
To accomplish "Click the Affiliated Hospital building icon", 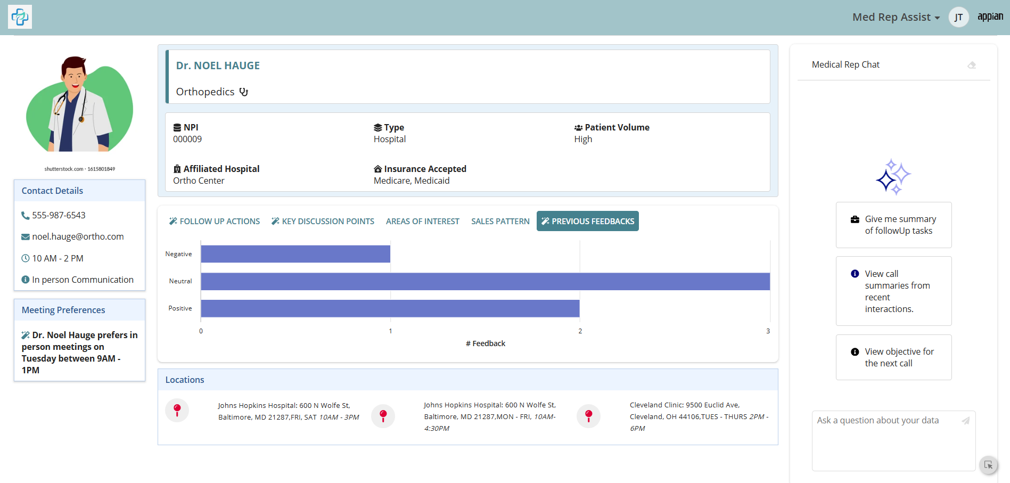I will pos(177,169).
